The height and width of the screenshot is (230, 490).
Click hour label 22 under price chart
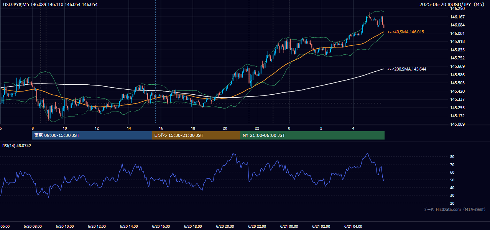(257, 128)
